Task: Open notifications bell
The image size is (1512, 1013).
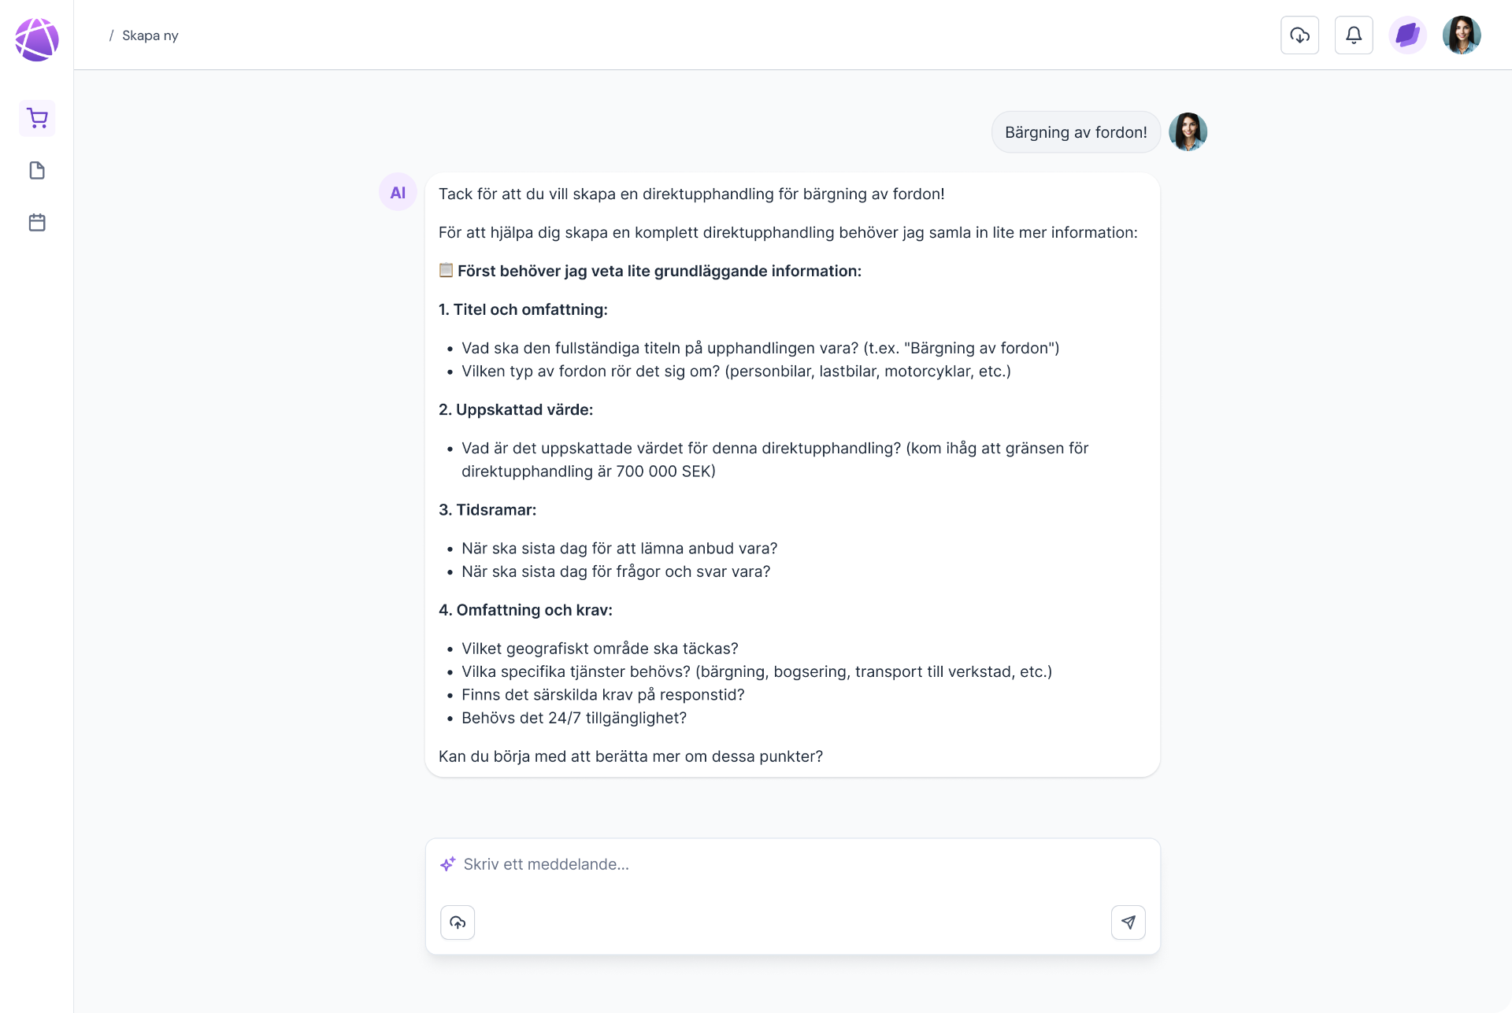Action: [x=1354, y=35]
